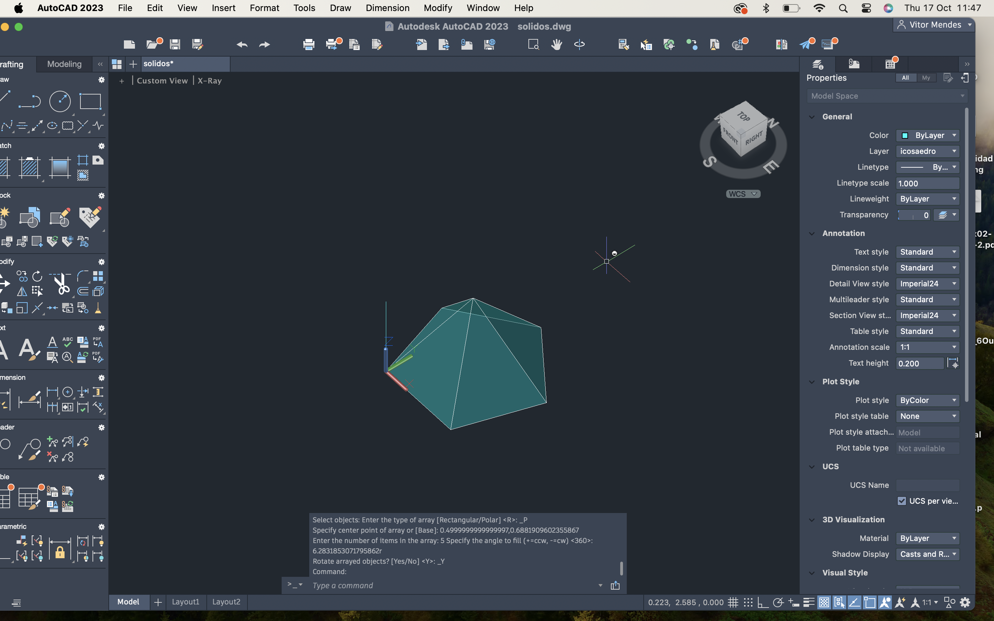Select the Rectangle draw tool
Screen dimensions: 994x621
click(90, 101)
